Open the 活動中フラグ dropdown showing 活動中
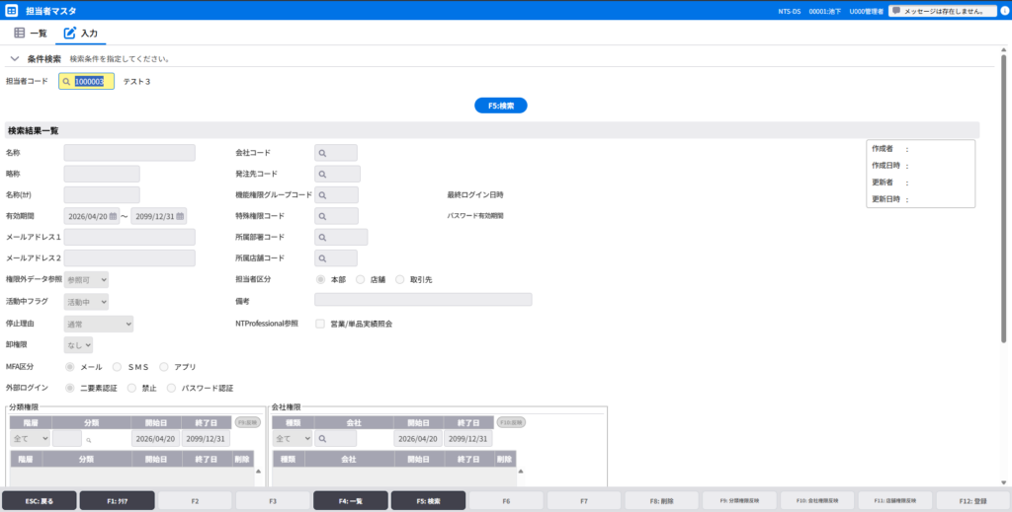Screen dimensions: 1012x512 pos(87,302)
